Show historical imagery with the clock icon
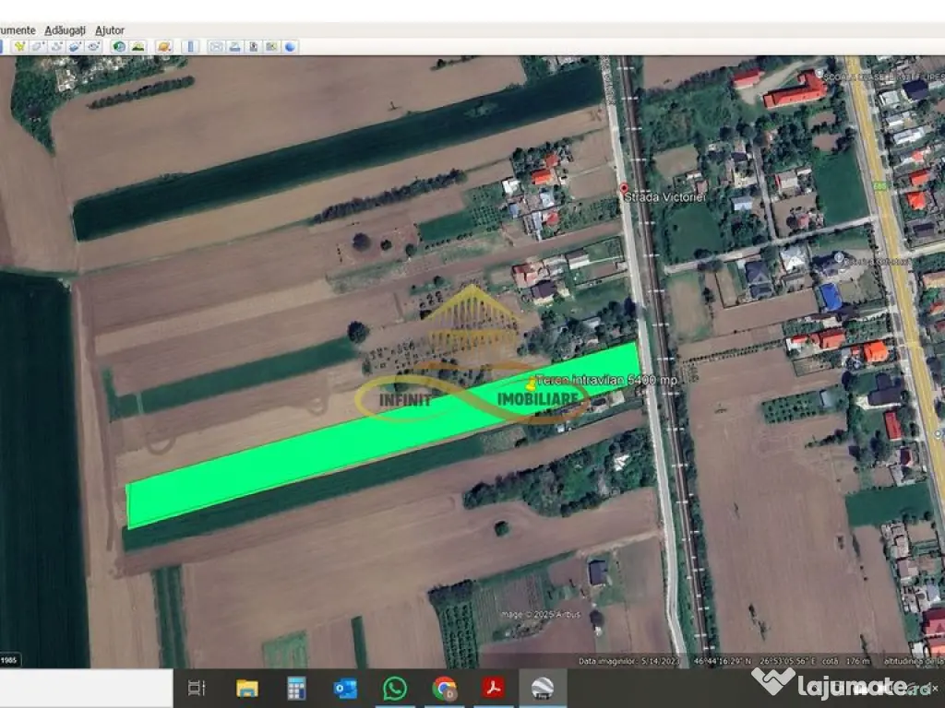The width and height of the screenshot is (945, 708). pyautogui.click(x=119, y=46)
